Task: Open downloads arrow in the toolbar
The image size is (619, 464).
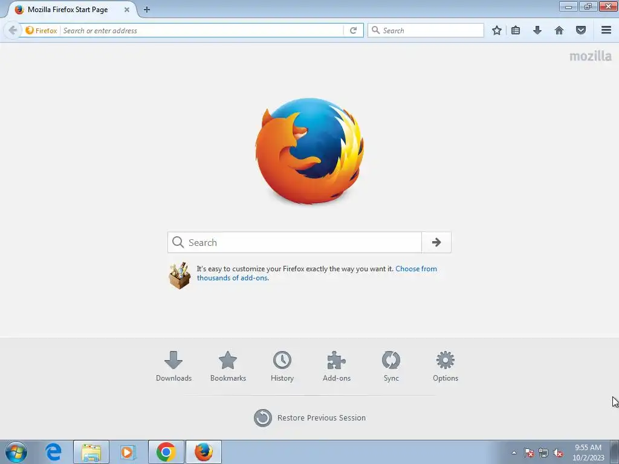Action: (x=537, y=30)
